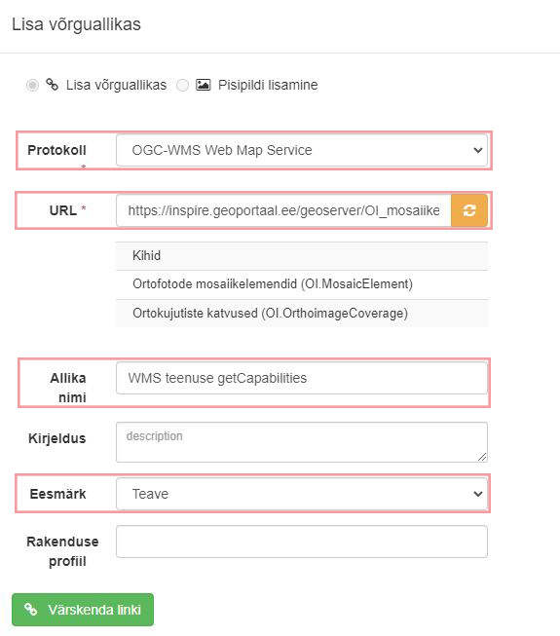The image size is (560, 636).
Task: Click into the Kirjeldus description textarea
Action: (x=302, y=442)
